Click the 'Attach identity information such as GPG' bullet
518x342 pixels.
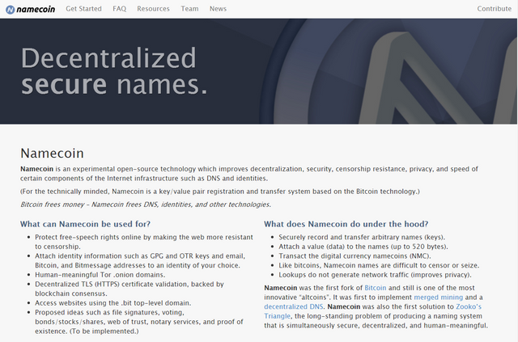pos(140,260)
